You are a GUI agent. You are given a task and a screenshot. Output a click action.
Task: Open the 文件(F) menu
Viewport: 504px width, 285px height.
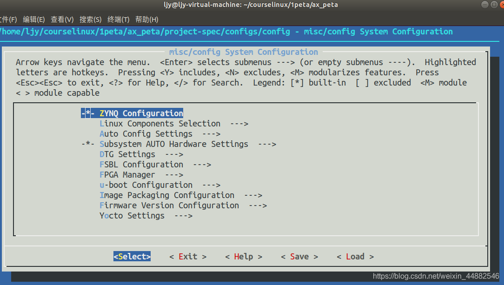click(8, 19)
